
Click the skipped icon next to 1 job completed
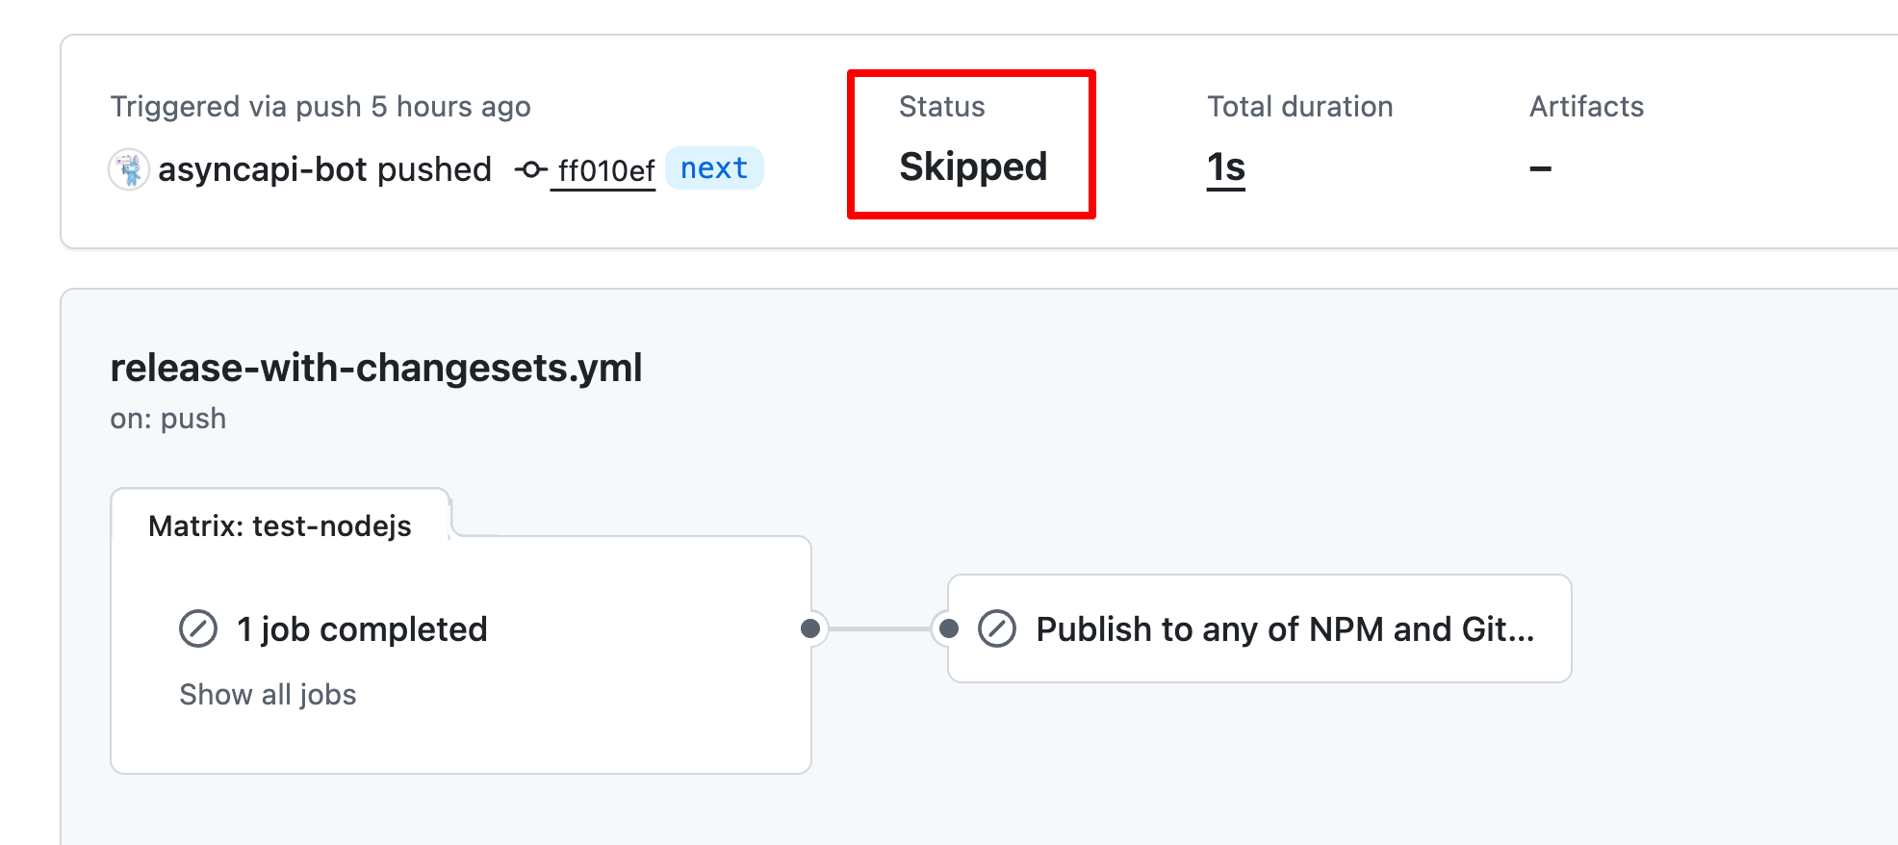tap(198, 628)
